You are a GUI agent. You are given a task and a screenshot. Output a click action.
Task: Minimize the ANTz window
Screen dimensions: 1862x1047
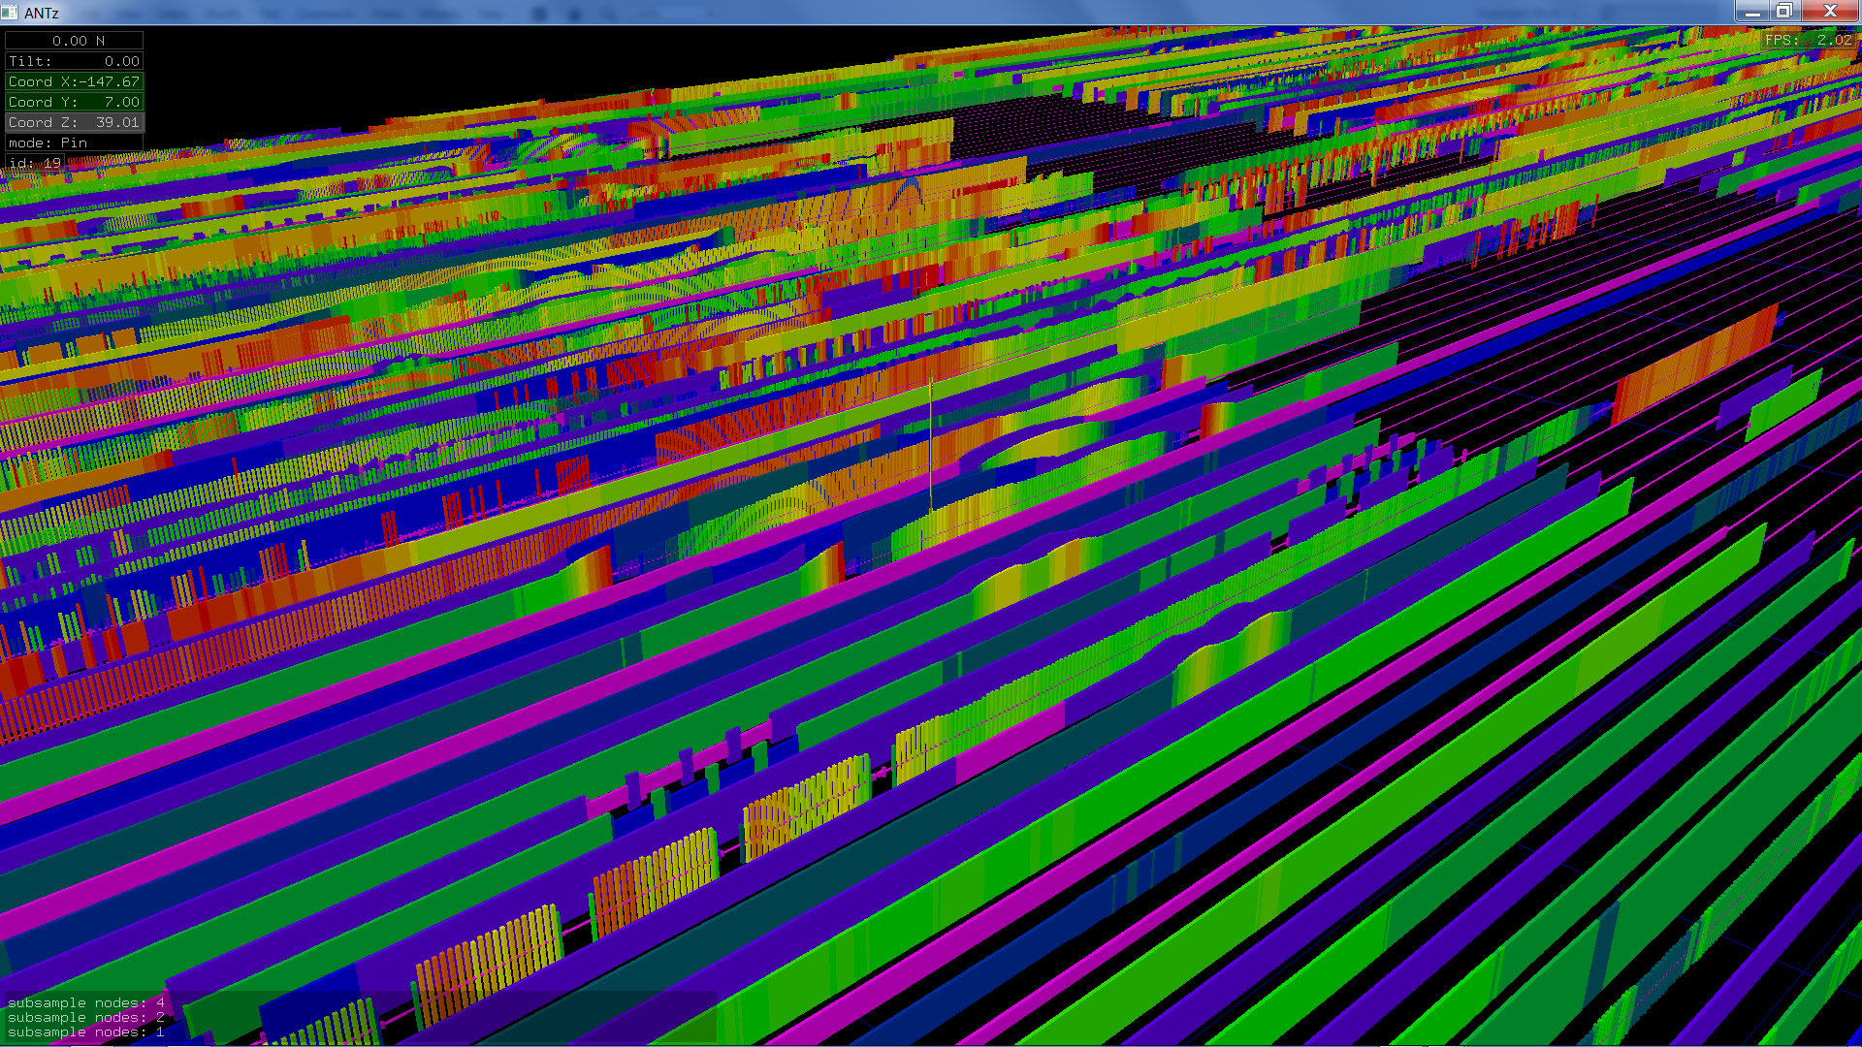click(1751, 12)
